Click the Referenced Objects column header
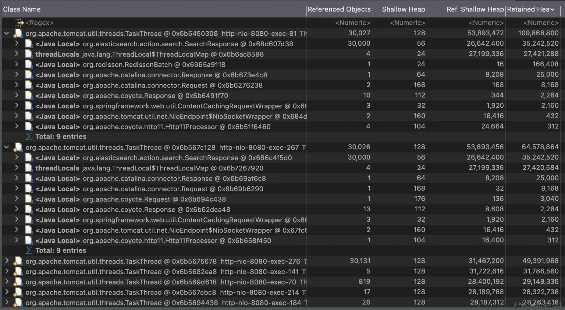Viewport: 565px width, 310px height. click(x=339, y=9)
